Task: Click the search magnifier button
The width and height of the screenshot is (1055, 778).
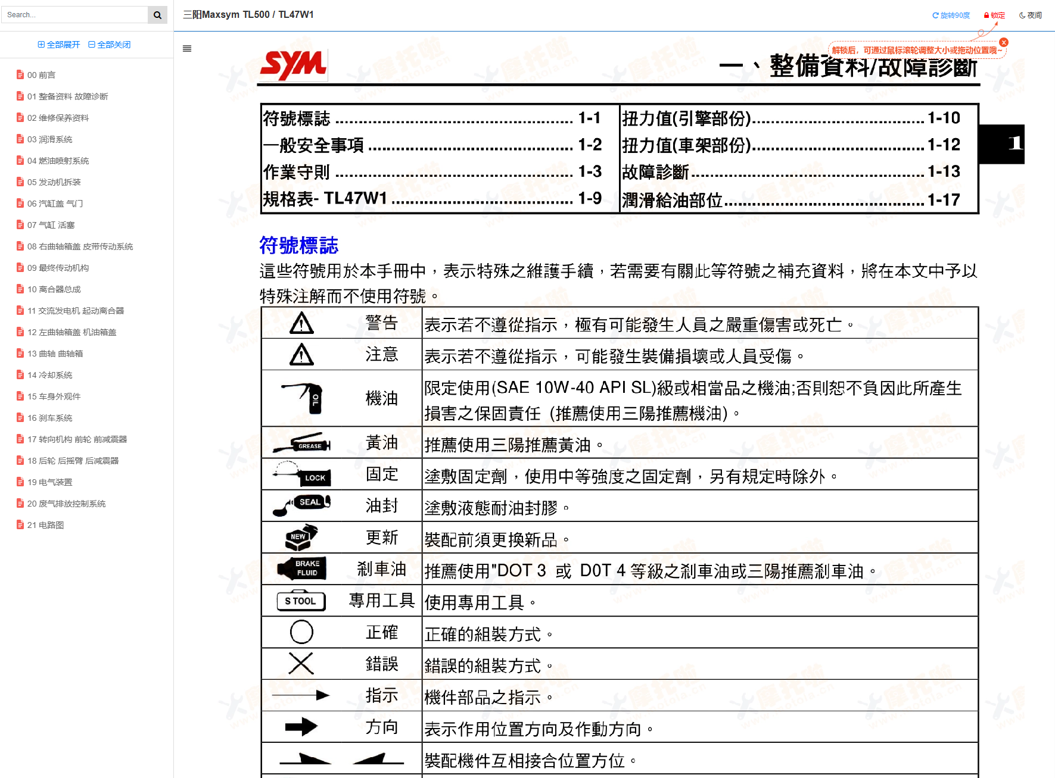Action: coord(157,15)
